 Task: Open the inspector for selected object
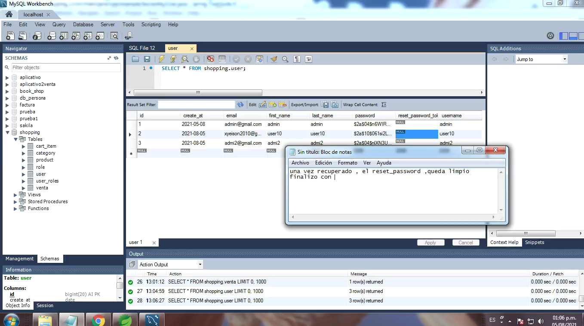point(37,36)
